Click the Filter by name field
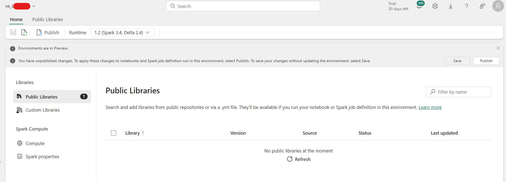The image size is (506, 182). pos(459,92)
